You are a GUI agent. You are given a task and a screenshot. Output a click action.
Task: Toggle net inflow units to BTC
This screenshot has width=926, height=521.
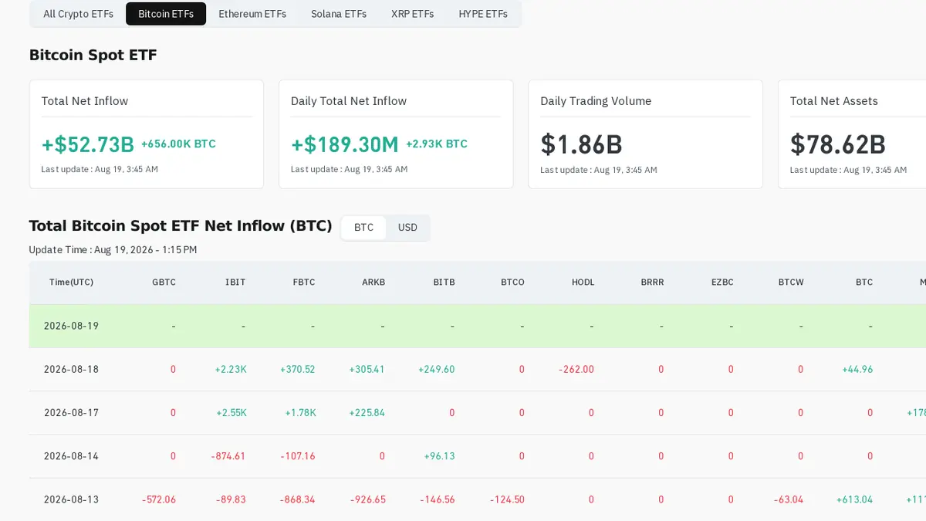point(363,228)
